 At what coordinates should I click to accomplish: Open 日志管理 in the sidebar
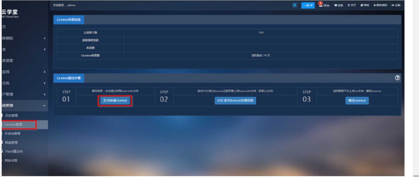[11, 116]
